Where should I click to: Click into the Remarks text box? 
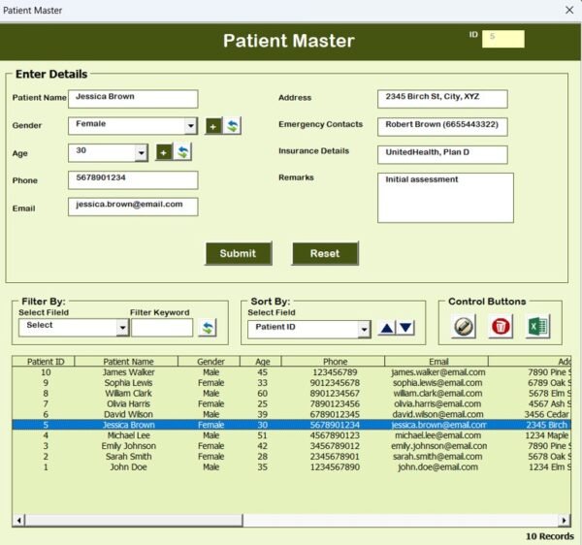[x=446, y=198]
